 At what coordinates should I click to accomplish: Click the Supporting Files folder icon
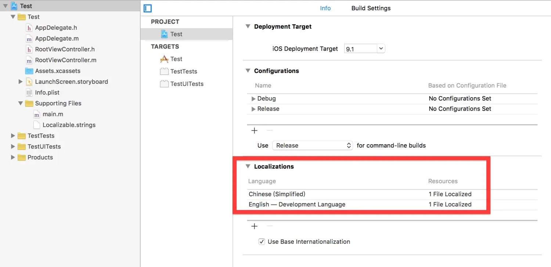29,103
